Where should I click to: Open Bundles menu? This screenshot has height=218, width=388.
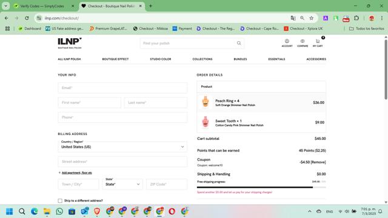(240, 59)
